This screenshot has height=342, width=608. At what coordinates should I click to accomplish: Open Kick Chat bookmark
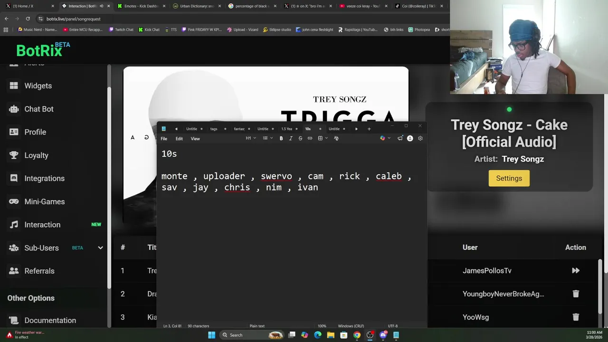[149, 29]
